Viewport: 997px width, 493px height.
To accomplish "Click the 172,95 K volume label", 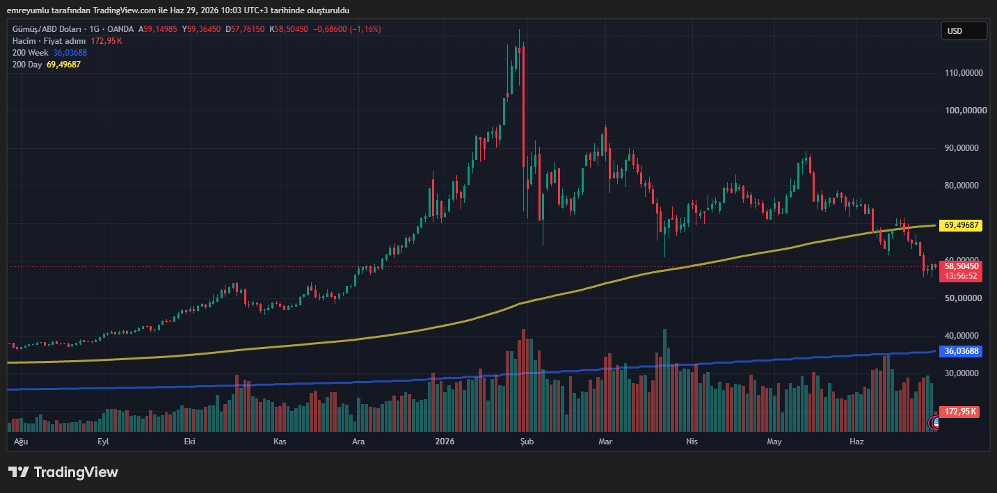I will 960,412.
